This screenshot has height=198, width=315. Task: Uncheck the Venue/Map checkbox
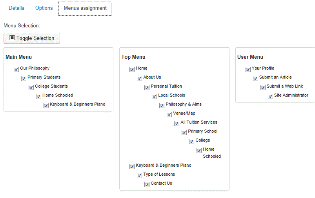169,114
